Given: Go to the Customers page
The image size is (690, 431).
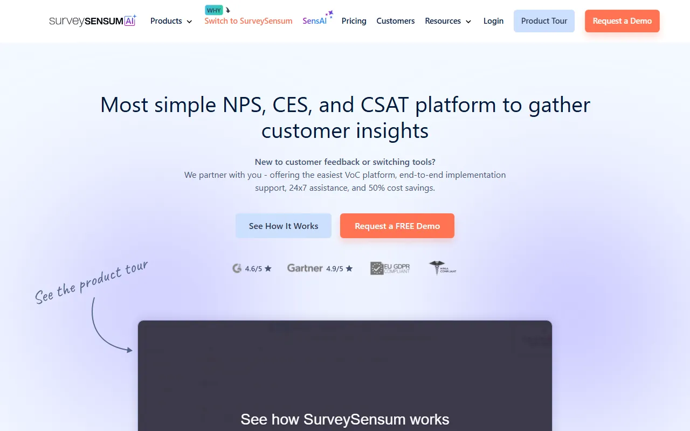Looking at the screenshot, I should pos(396,21).
